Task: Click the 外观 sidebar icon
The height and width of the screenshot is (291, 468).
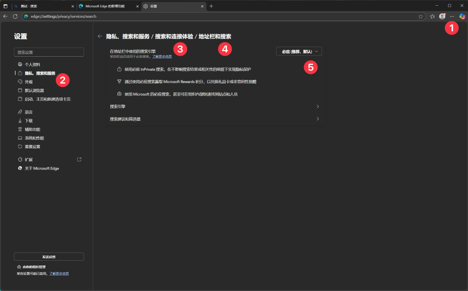Action: [20, 82]
